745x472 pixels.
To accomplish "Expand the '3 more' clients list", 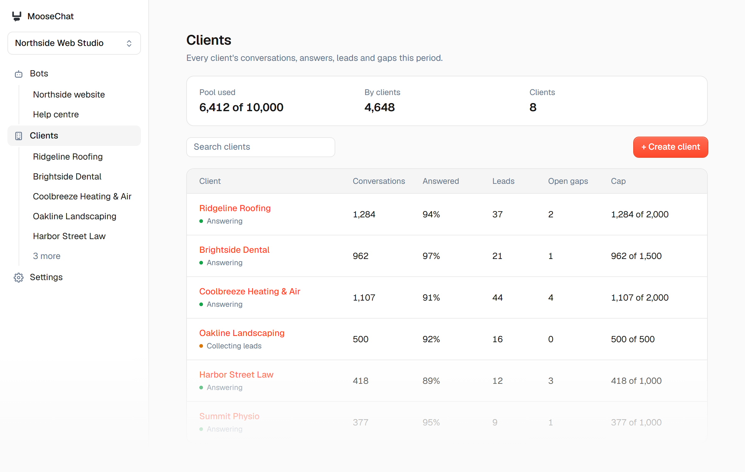I will (x=47, y=256).
